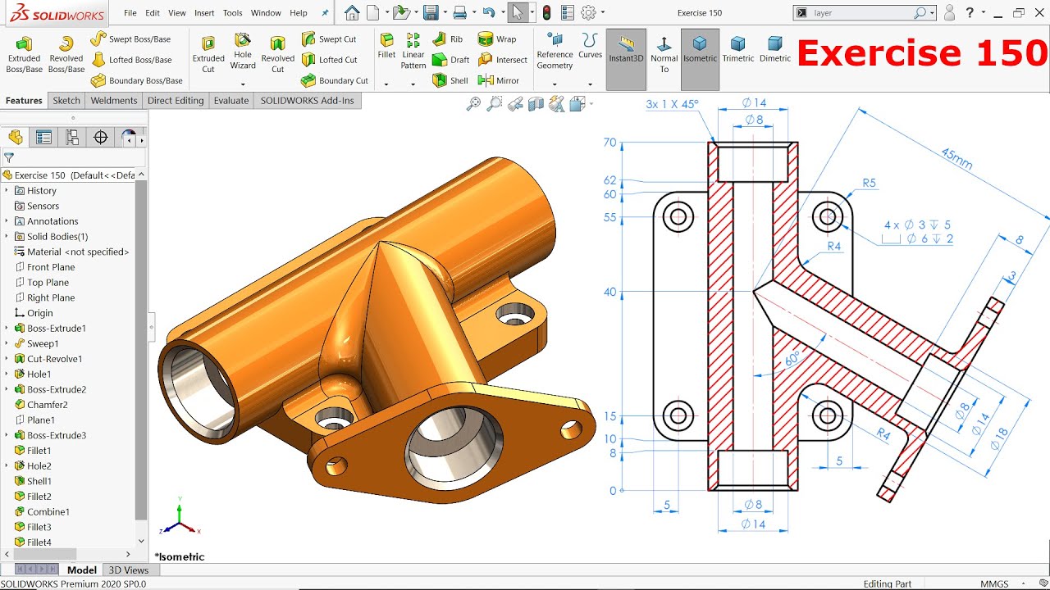
Task: Click the Revolved Cut tool
Action: pyautogui.click(x=277, y=54)
